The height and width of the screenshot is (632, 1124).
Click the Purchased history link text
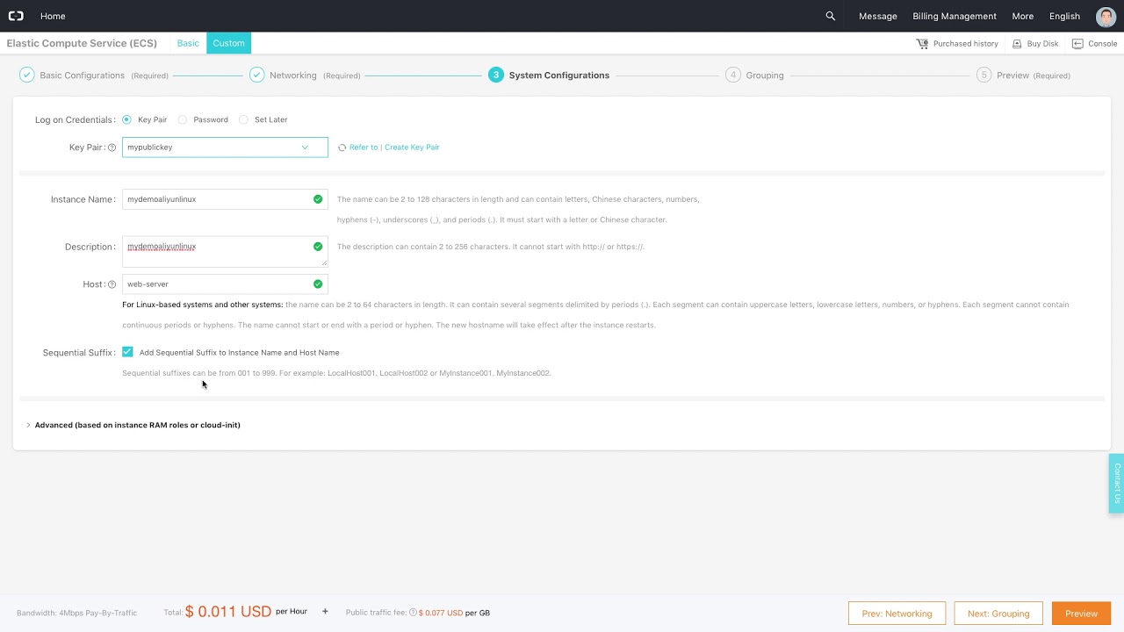click(966, 43)
